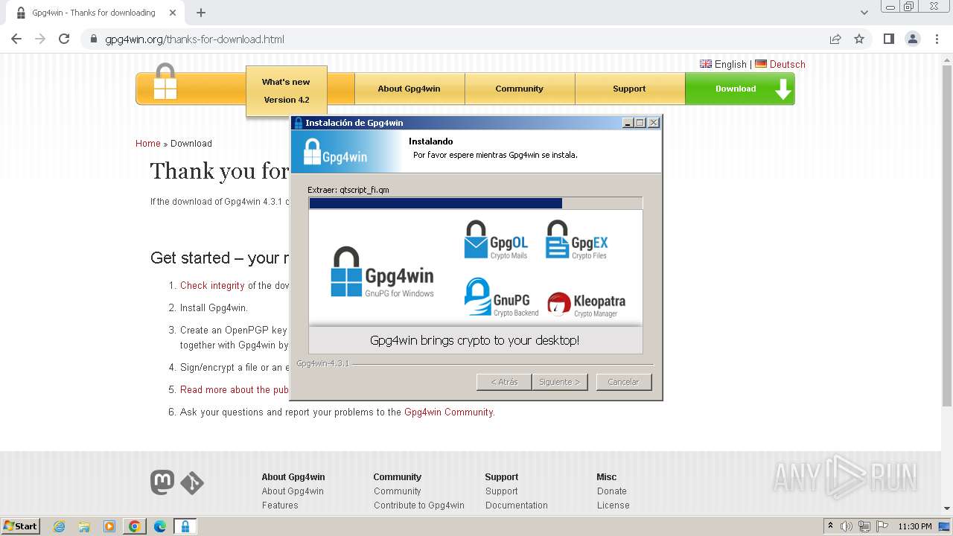Open the About Gpg4win menu
This screenshot has height=536, width=953.
point(409,89)
